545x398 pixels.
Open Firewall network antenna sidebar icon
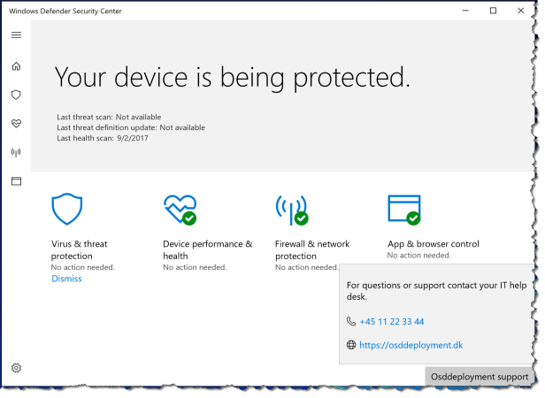coord(16,152)
